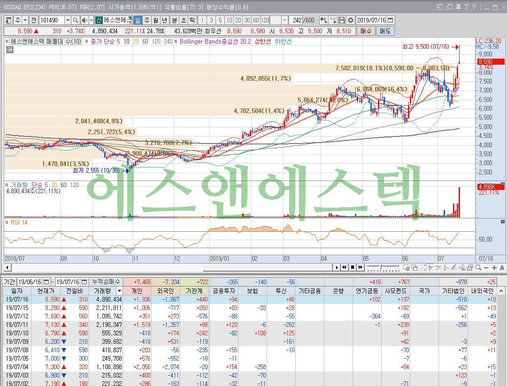
Task: Click the 외국인 column header
Action: 166,291
